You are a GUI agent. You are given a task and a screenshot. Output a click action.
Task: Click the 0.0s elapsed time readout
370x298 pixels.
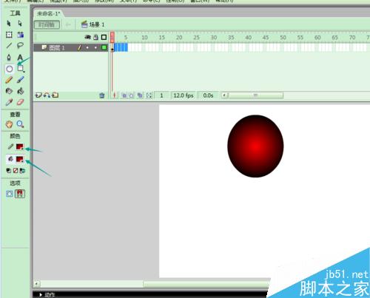(208, 95)
